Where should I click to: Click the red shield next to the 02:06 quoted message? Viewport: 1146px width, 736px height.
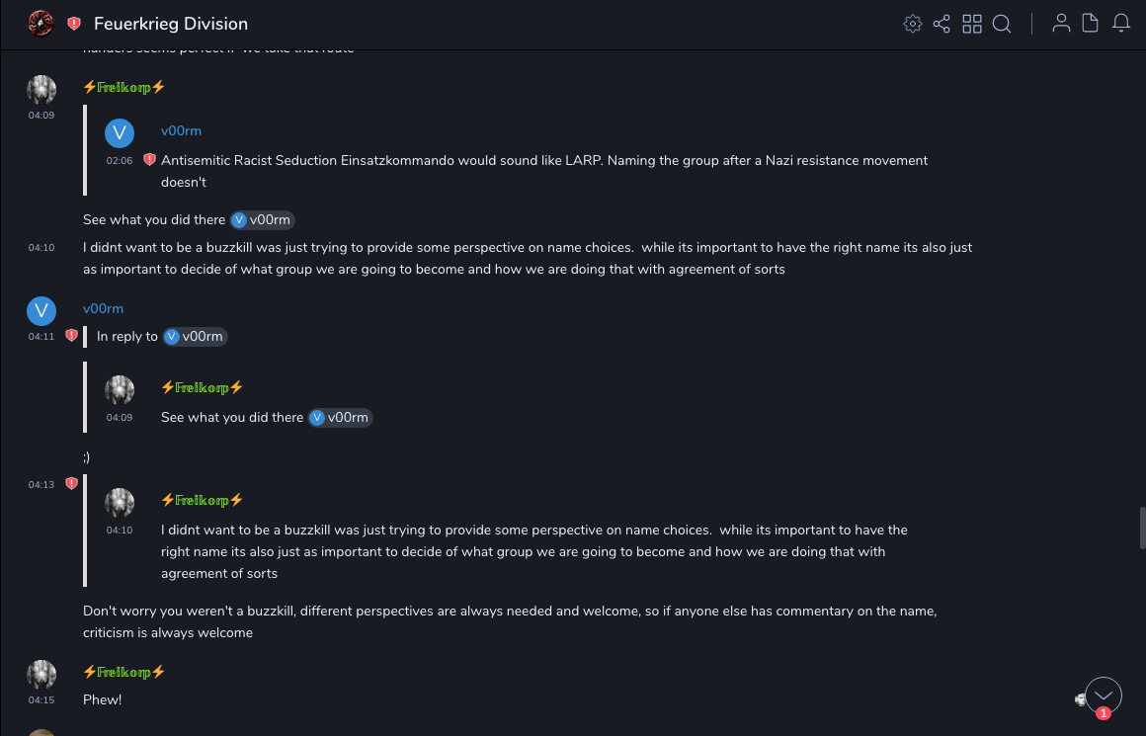(x=149, y=159)
